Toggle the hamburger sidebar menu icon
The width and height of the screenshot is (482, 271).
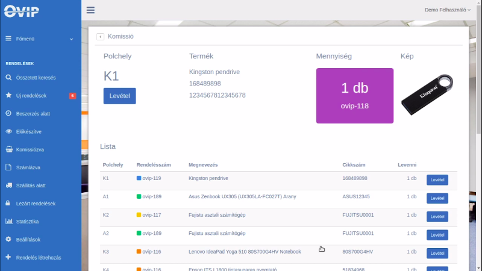tap(90, 10)
